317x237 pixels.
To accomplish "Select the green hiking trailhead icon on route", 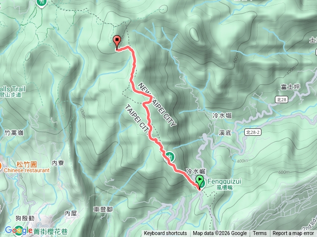I will [x=170, y=157].
